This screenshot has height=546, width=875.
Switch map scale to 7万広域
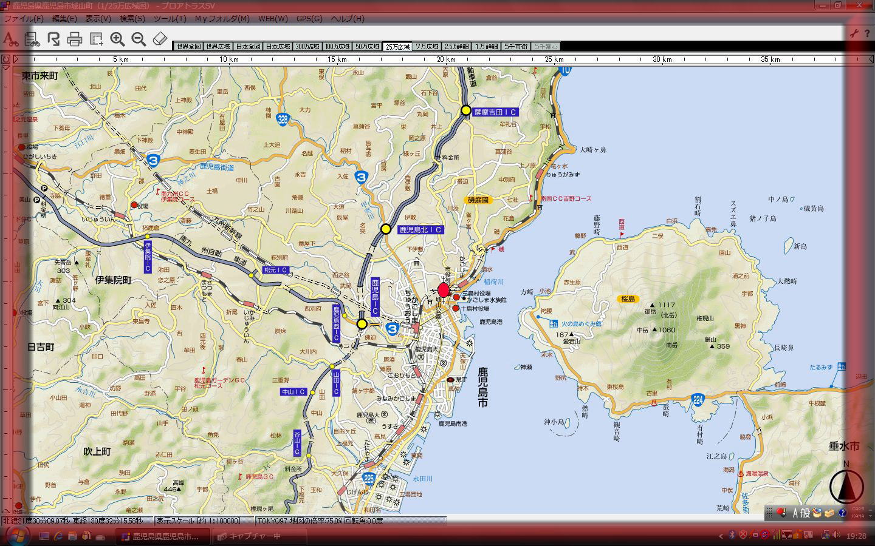pyautogui.click(x=427, y=47)
